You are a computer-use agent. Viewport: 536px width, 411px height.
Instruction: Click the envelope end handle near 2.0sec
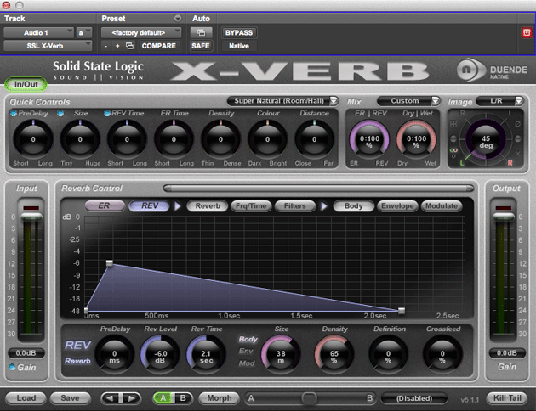[402, 311]
